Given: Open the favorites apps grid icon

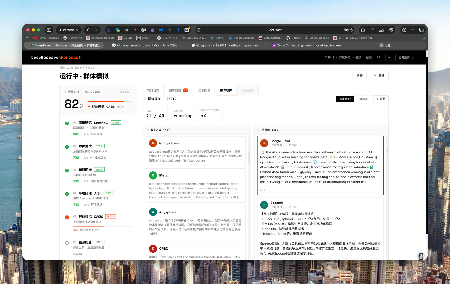Looking at the screenshot, I should 27,38.
